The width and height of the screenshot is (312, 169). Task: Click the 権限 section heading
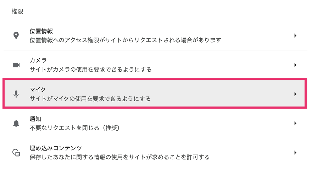coord(17,11)
